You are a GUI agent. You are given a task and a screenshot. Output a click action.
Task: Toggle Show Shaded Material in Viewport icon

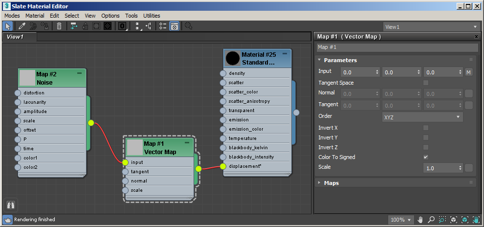click(x=96, y=26)
